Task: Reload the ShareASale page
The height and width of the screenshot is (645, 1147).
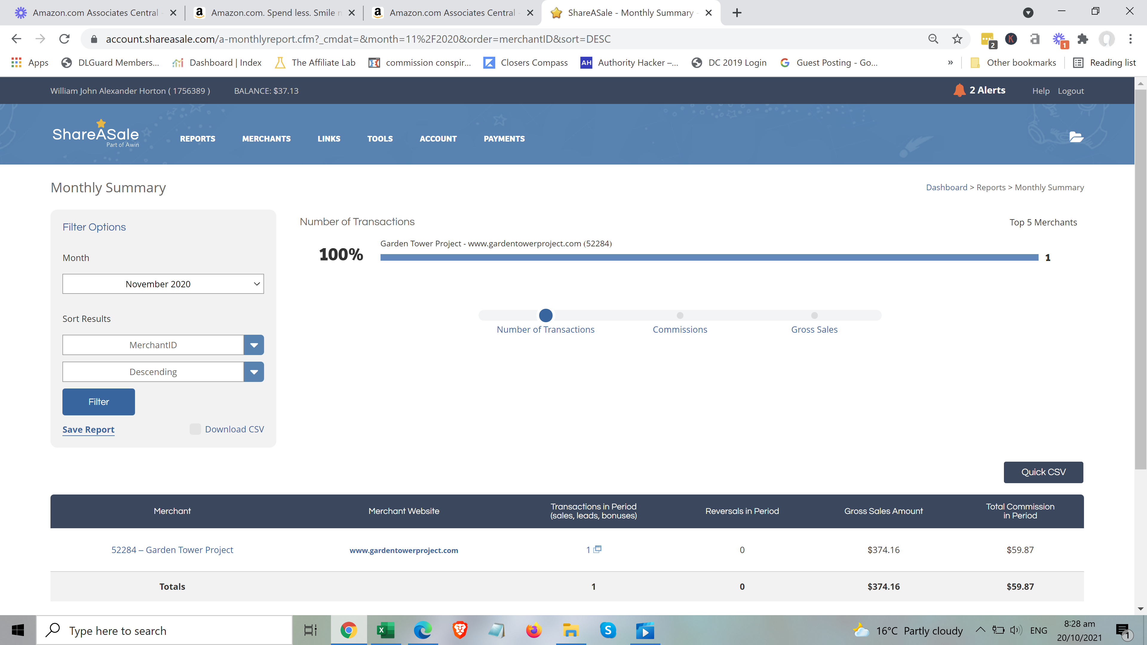Action: click(x=65, y=39)
